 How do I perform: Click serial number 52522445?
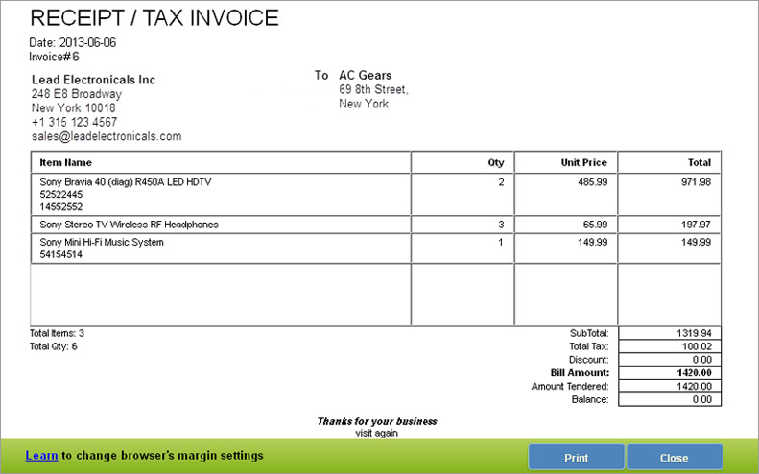coord(61,195)
